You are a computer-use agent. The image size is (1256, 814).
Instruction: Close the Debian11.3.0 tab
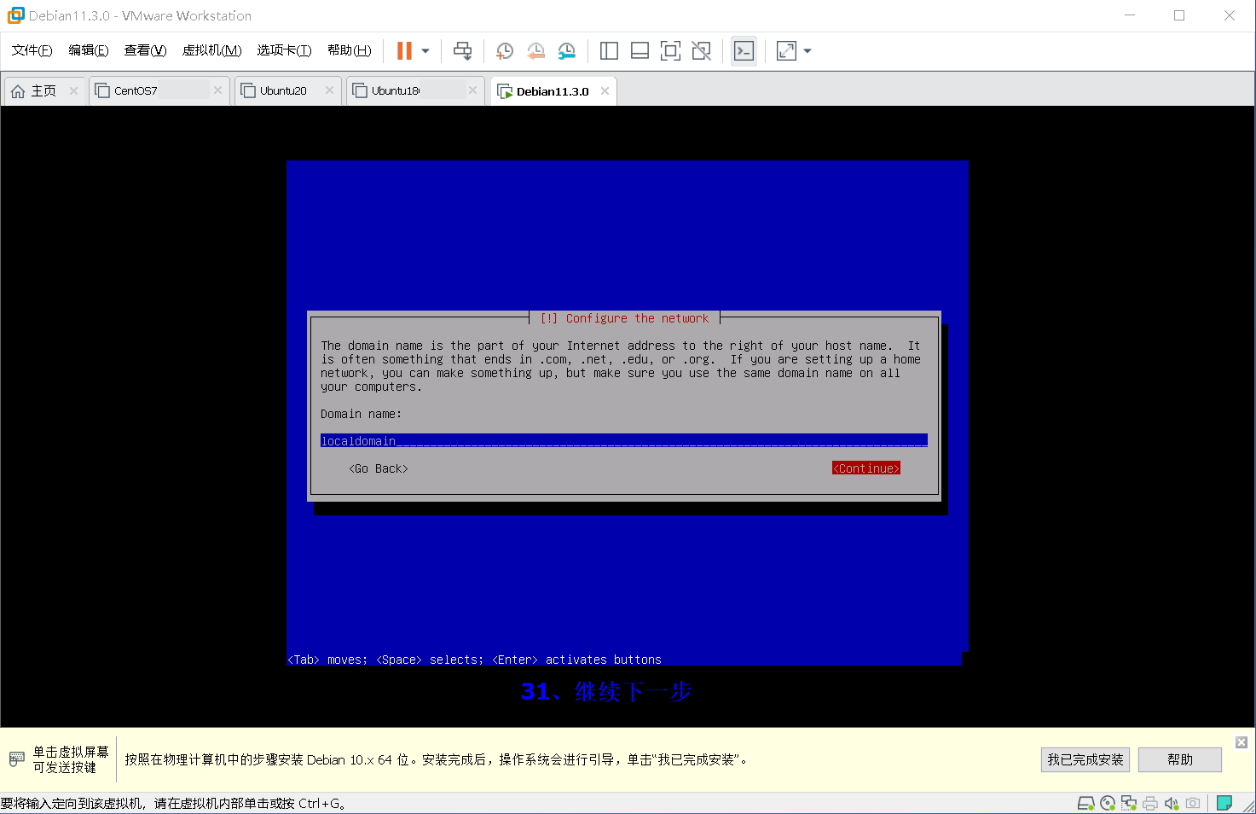[x=605, y=90]
